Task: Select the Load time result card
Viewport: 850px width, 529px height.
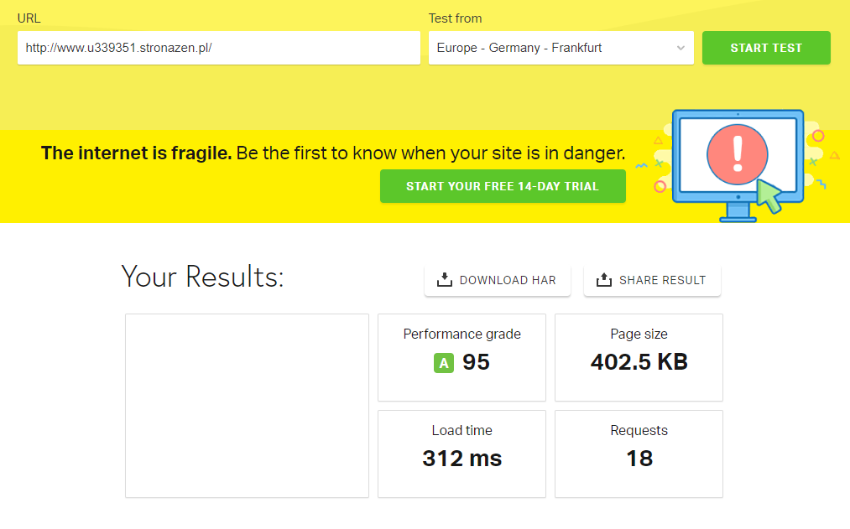Action: 462,454
